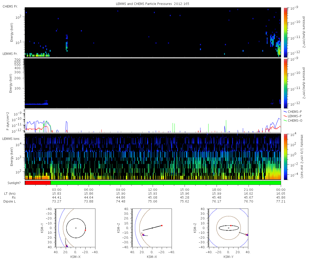The height and width of the screenshot is (260, 312).
Task: Click the 'LT (hrs)' row label
Action: [10, 194]
